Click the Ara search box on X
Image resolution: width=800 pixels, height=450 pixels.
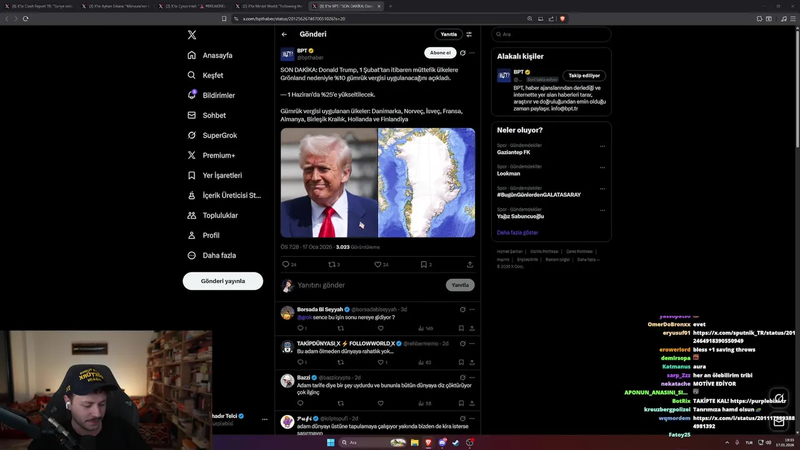pos(551,34)
